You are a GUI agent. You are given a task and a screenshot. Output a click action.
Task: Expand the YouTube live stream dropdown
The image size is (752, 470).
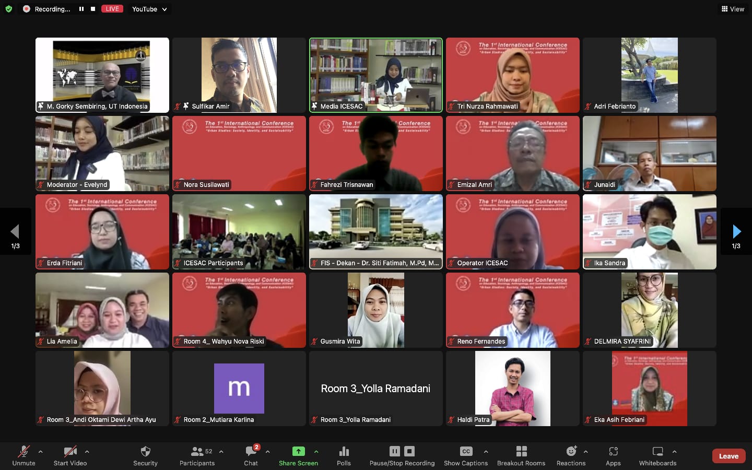click(164, 9)
